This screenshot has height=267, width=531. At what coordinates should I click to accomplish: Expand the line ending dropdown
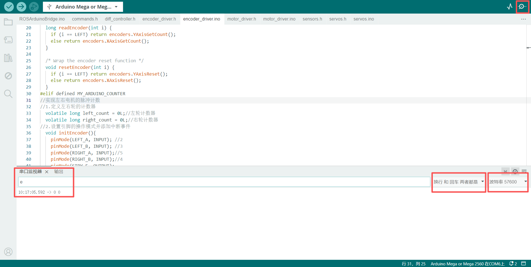(x=459, y=182)
